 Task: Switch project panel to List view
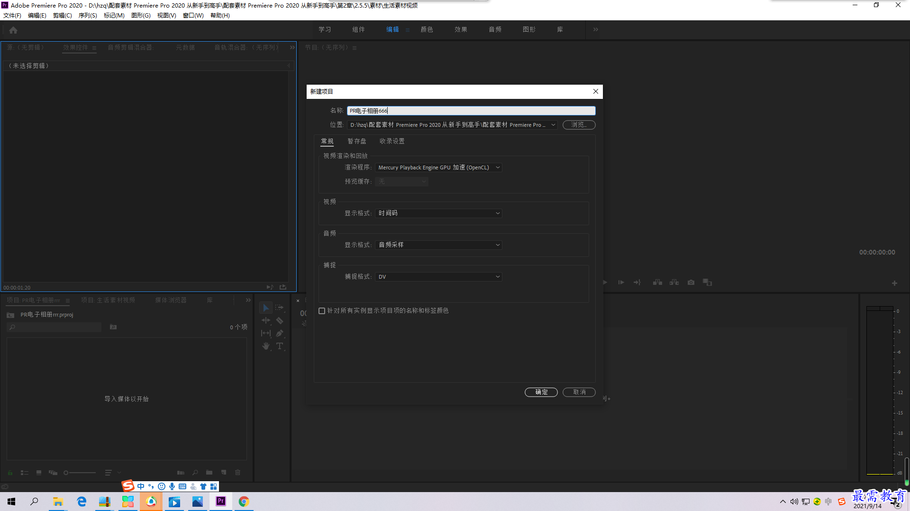tap(25, 472)
